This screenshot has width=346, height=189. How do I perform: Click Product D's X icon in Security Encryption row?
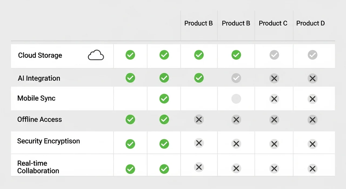(x=312, y=144)
